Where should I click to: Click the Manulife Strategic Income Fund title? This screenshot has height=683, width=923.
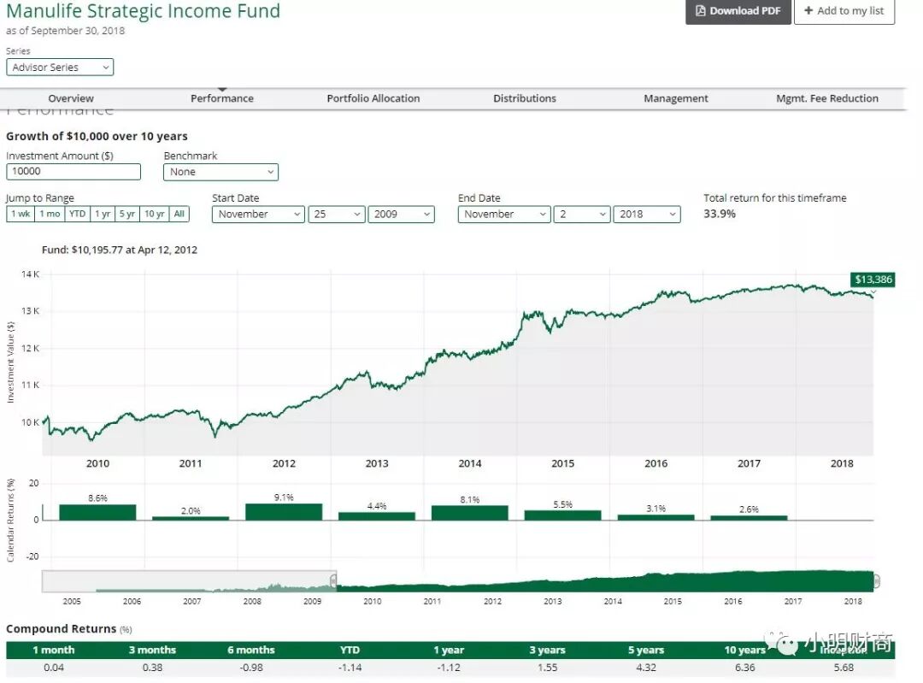[x=143, y=10]
